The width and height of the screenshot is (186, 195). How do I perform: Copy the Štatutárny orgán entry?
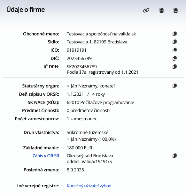pos(175,86)
